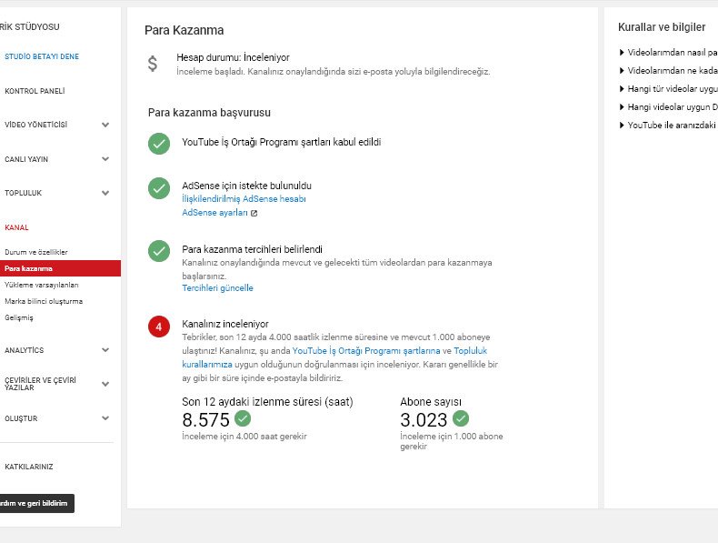Expand the Topluluk section chevron
This screenshot has height=543, width=718.
tap(105, 193)
